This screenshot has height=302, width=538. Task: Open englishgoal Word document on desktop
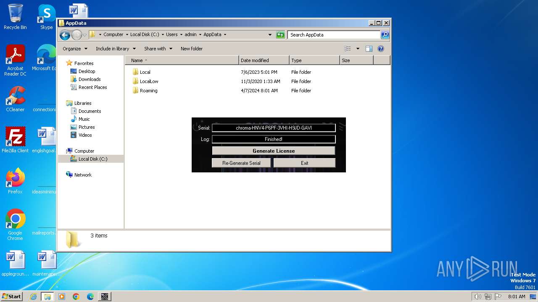(x=44, y=140)
